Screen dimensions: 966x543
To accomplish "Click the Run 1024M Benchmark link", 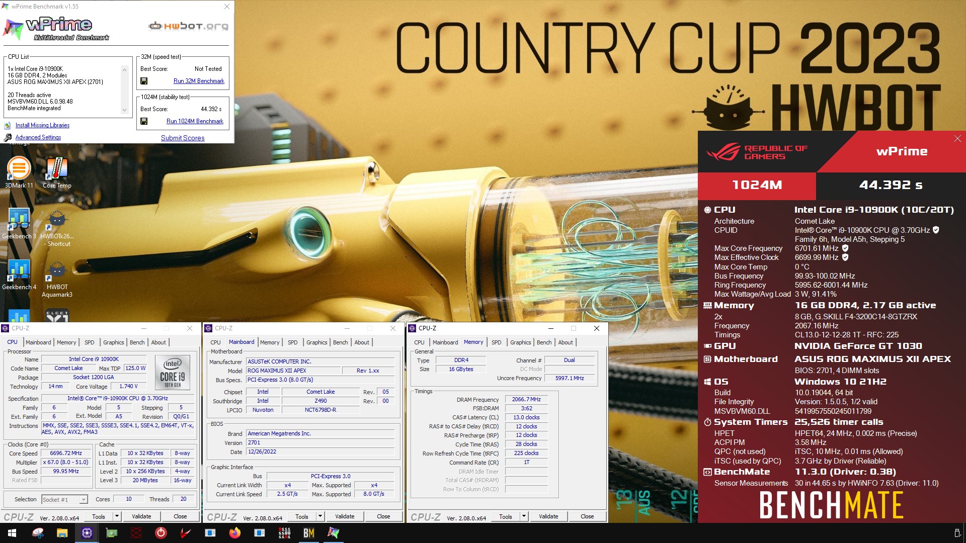I will click(195, 121).
